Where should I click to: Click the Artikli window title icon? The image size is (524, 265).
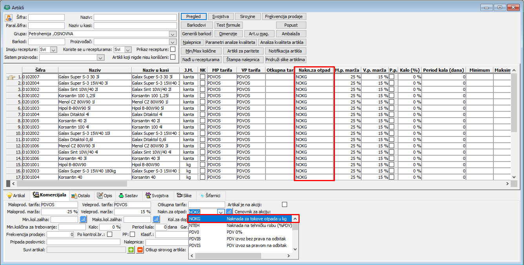click(7, 7)
